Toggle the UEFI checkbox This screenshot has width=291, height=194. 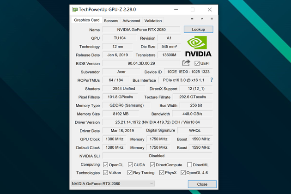[x=197, y=63]
